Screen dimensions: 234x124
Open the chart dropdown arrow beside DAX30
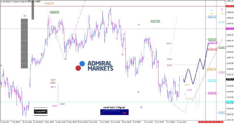(x=1, y=2)
